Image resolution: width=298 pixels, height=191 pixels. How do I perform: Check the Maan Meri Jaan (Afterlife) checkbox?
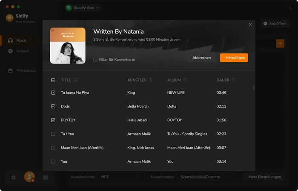[53, 148]
